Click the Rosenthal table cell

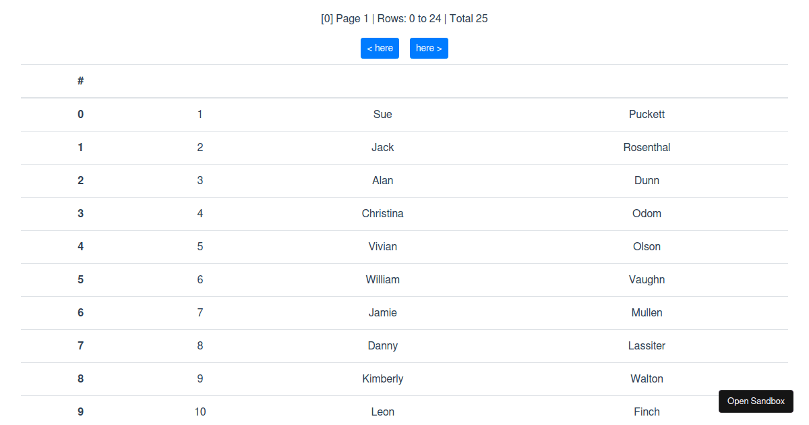tap(647, 147)
